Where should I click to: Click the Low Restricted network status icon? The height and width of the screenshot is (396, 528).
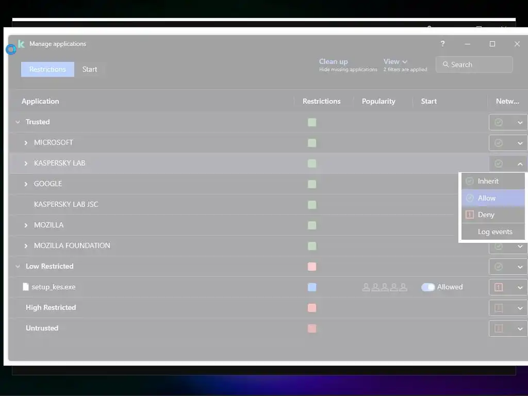point(499,267)
